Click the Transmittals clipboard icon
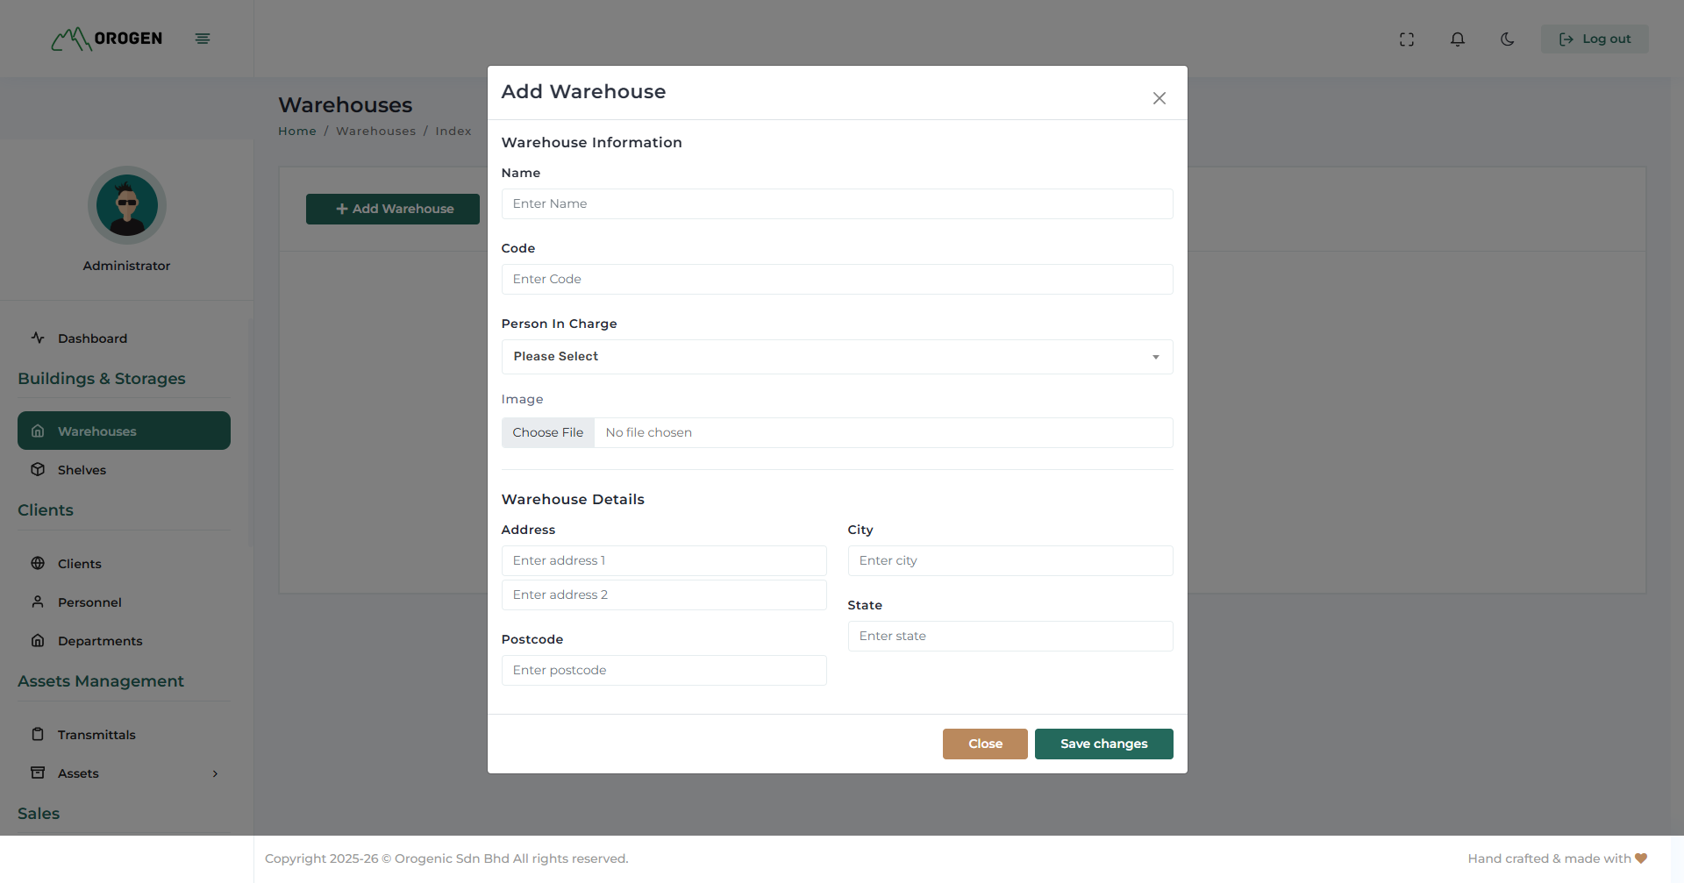The image size is (1684, 883). (38, 735)
